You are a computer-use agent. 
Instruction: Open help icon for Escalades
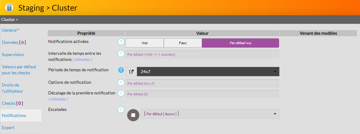121,110
